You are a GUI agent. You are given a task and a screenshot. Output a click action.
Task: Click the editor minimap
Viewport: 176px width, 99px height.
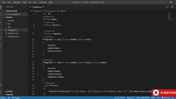(171, 16)
